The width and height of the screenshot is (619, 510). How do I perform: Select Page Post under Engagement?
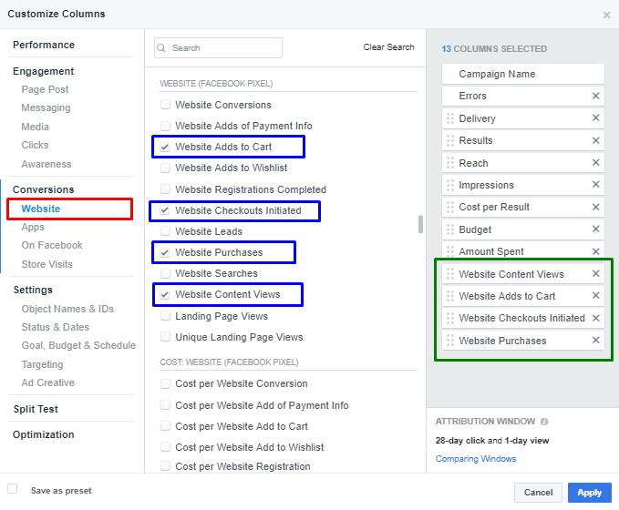click(45, 89)
